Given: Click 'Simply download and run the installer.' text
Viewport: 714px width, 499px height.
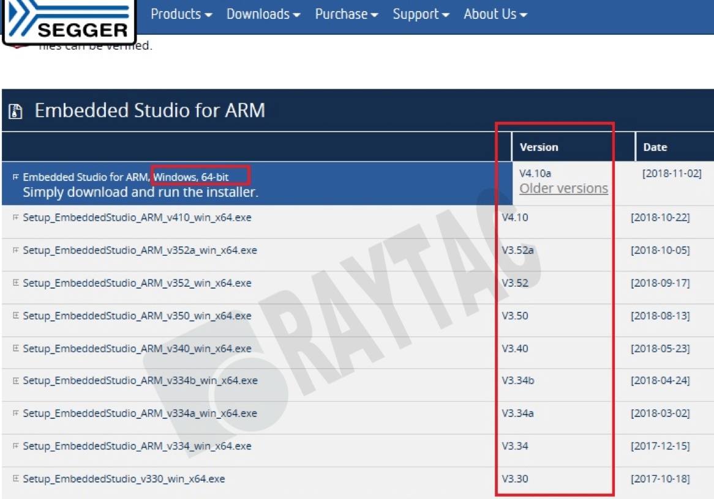Looking at the screenshot, I should click(141, 192).
